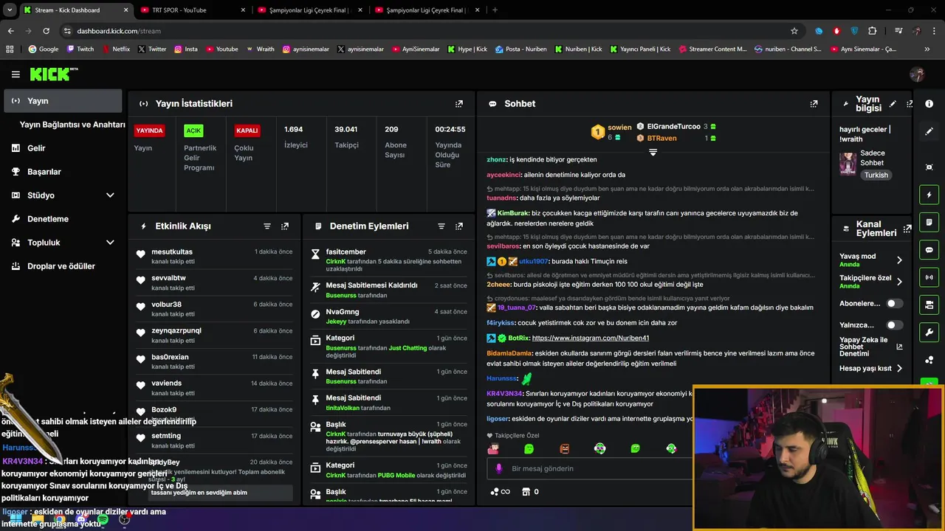
Task: Click the chat bubble icon in right toolbar
Action: [929, 250]
